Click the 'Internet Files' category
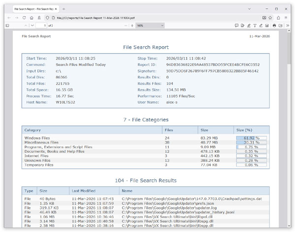Screen dimensions: 295x232 pyautogui.click(x=36, y=156)
